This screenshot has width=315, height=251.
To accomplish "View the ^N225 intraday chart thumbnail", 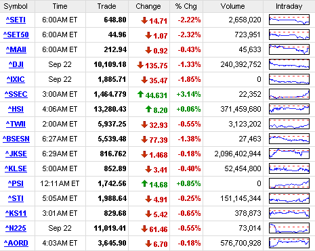I will point(289,228).
